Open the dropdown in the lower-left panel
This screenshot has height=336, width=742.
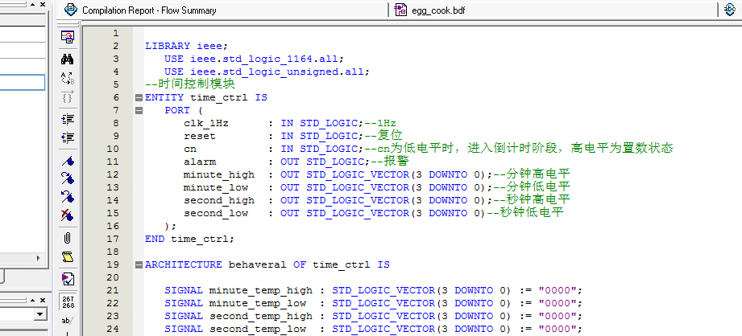[40, 314]
